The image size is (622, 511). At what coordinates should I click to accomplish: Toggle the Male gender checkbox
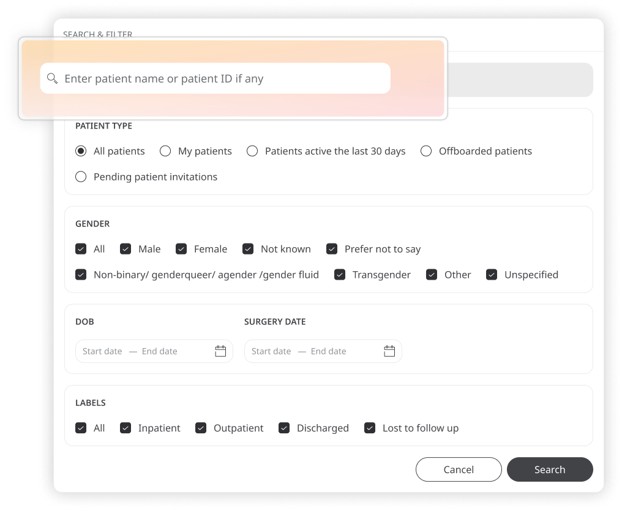tap(126, 249)
